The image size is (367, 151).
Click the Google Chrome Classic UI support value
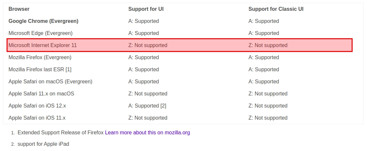[264, 21]
